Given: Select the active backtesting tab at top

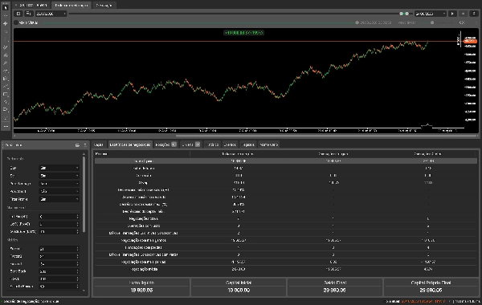Looking at the screenshot, I should click(x=71, y=6).
